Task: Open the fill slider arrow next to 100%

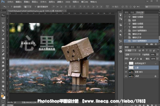Action: 157,59
